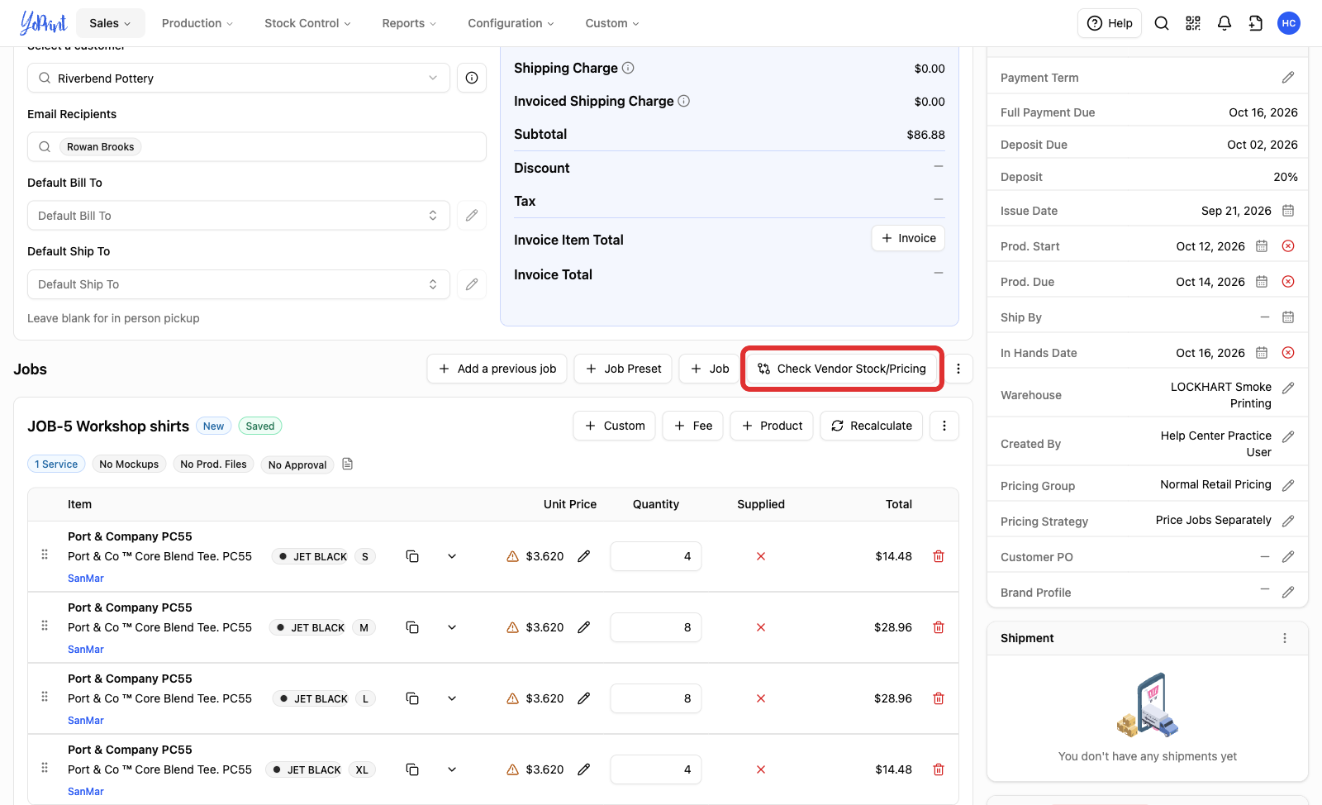Open the Sales menu
1322x805 pixels.
[x=110, y=23]
